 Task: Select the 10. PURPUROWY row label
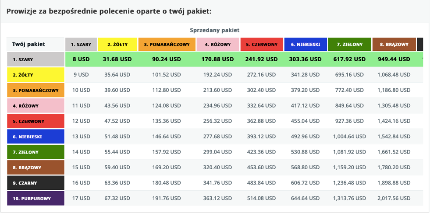point(36,199)
